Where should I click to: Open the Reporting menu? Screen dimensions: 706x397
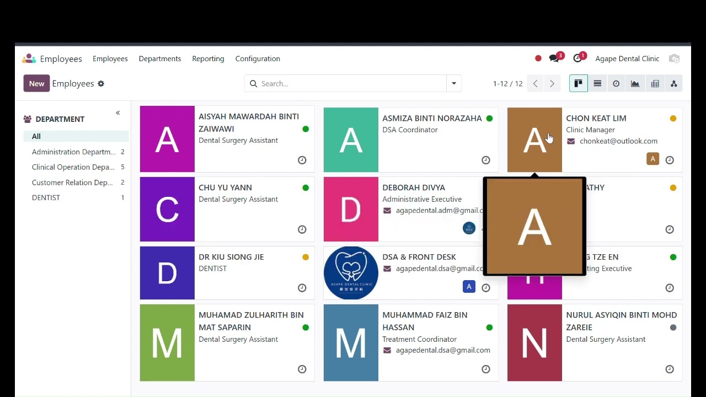(208, 58)
